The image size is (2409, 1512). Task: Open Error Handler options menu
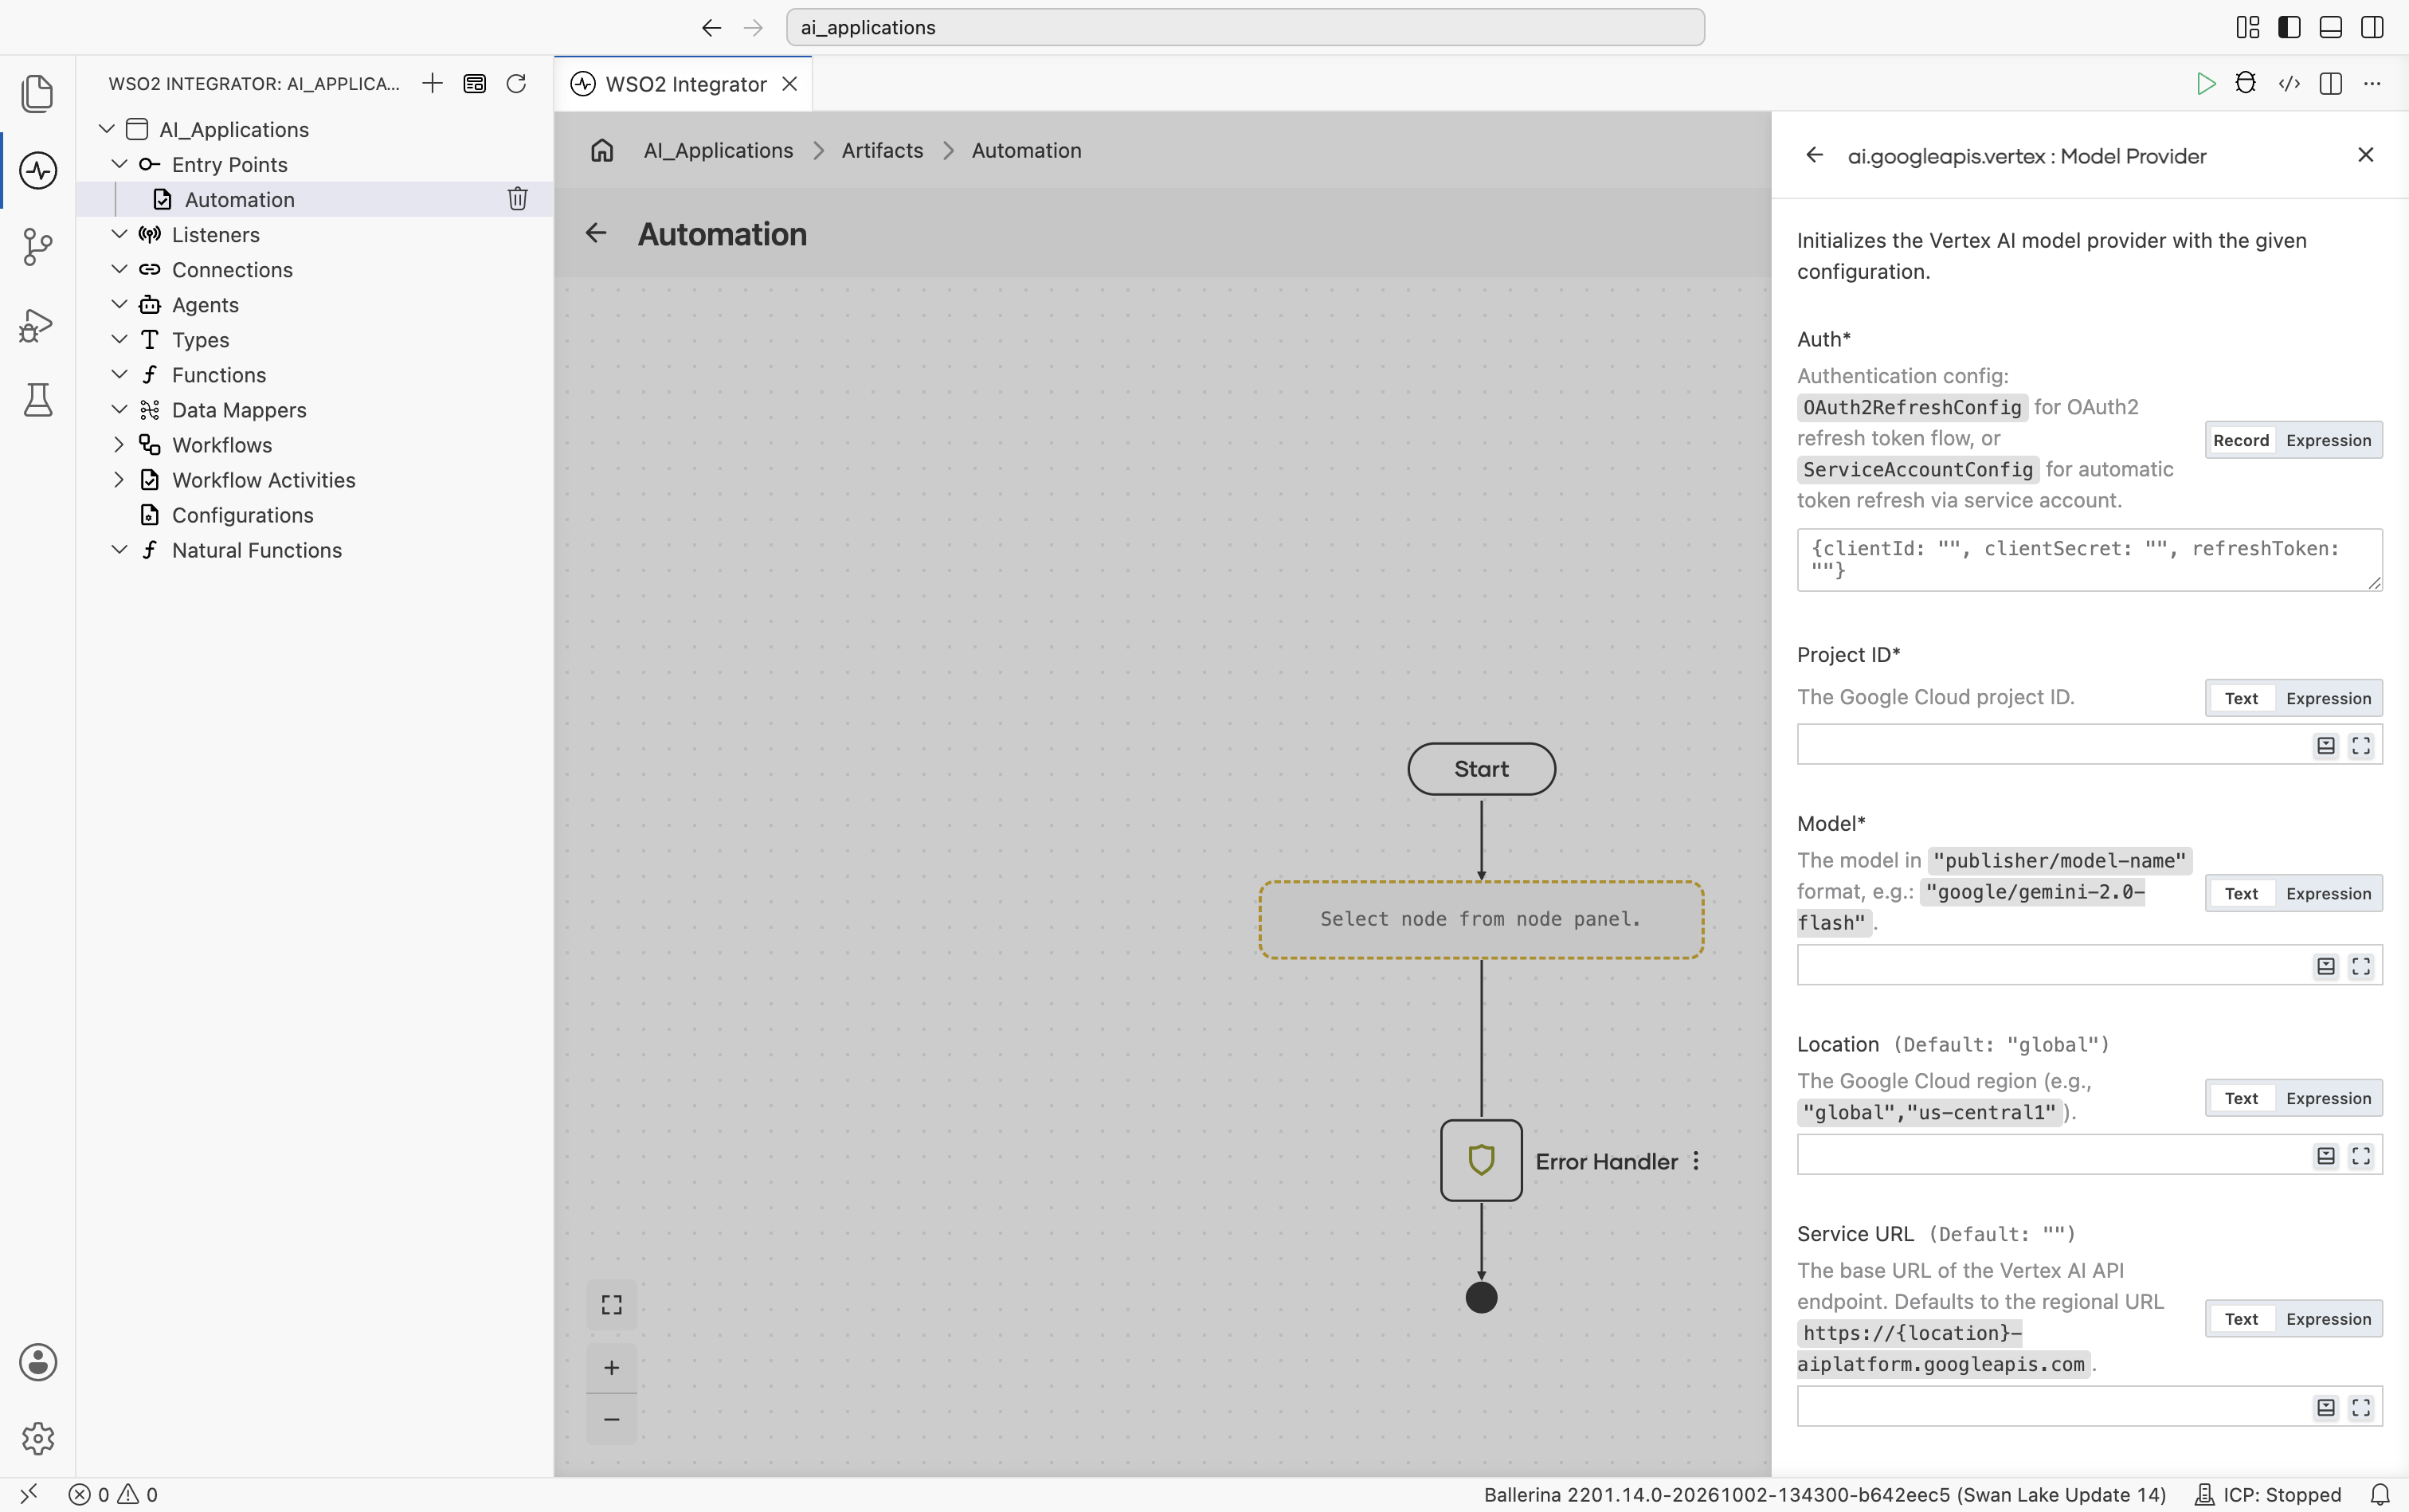coord(1696,1161)
